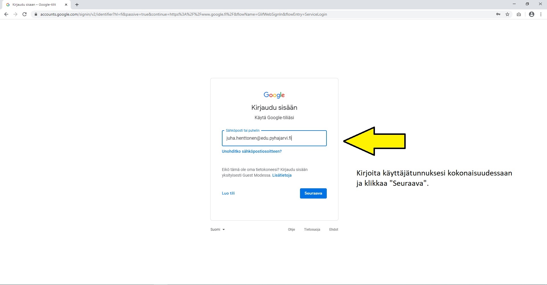The width and height of the screenshot is (547, 285).
Task: Open the Chrome profile avatar icon
Action: [x=531, y=14]
